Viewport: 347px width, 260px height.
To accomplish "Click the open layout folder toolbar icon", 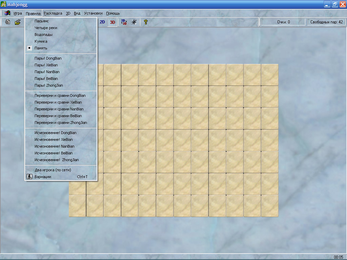I will point(18,22).
